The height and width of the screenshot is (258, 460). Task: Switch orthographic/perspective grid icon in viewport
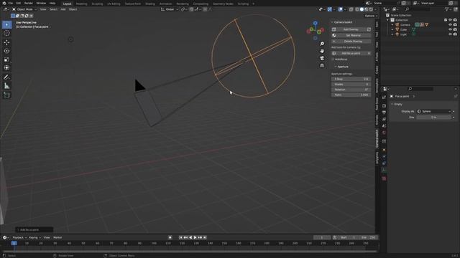point(322,65)
